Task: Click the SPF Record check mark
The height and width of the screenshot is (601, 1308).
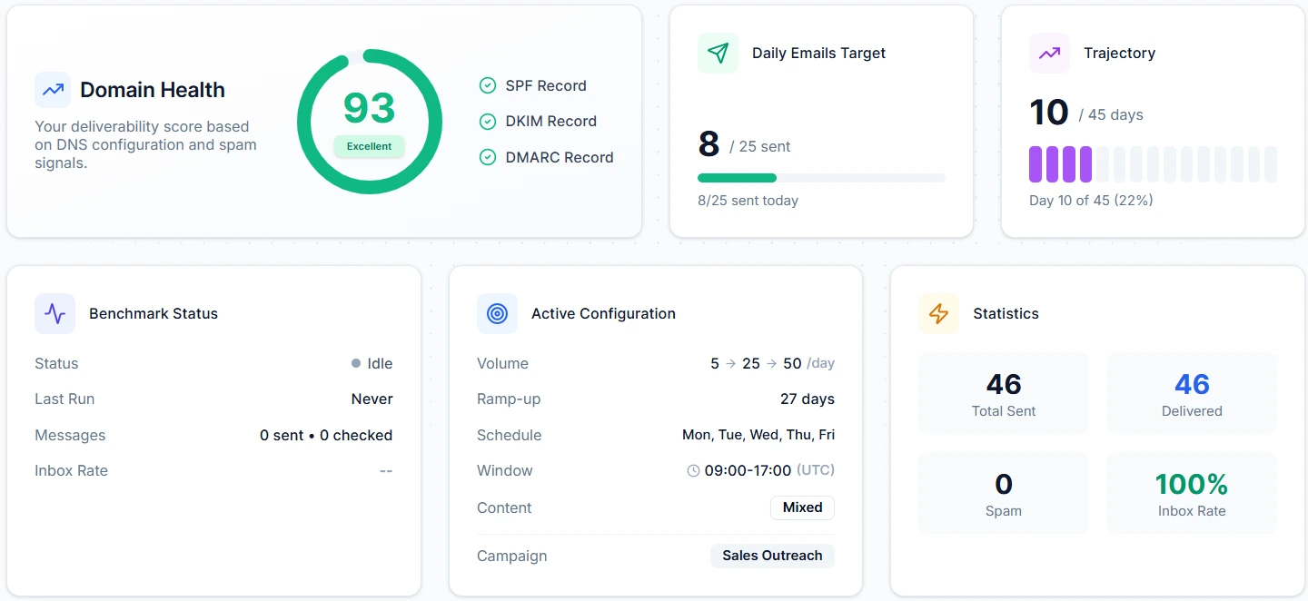Action: point(488,85)
